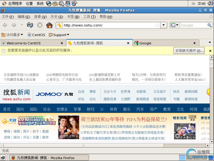Open the 帮助 (H) menu
This screenshot has width=214, height=161.
[106, 17]
